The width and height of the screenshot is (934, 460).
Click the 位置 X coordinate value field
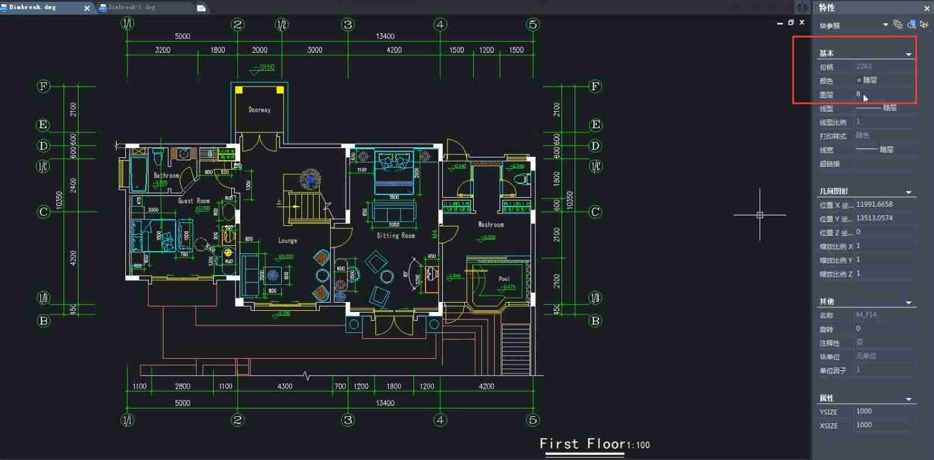(884, 205)
